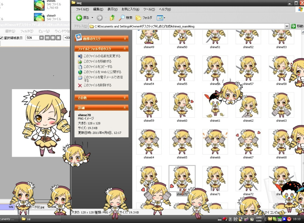The width and height of the screenshot is (304, 223).
Task: Click このファイルをコピーする link
Action: (x=98, y=66)
